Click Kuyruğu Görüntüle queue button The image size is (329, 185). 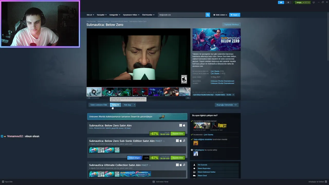click(227, 105)
